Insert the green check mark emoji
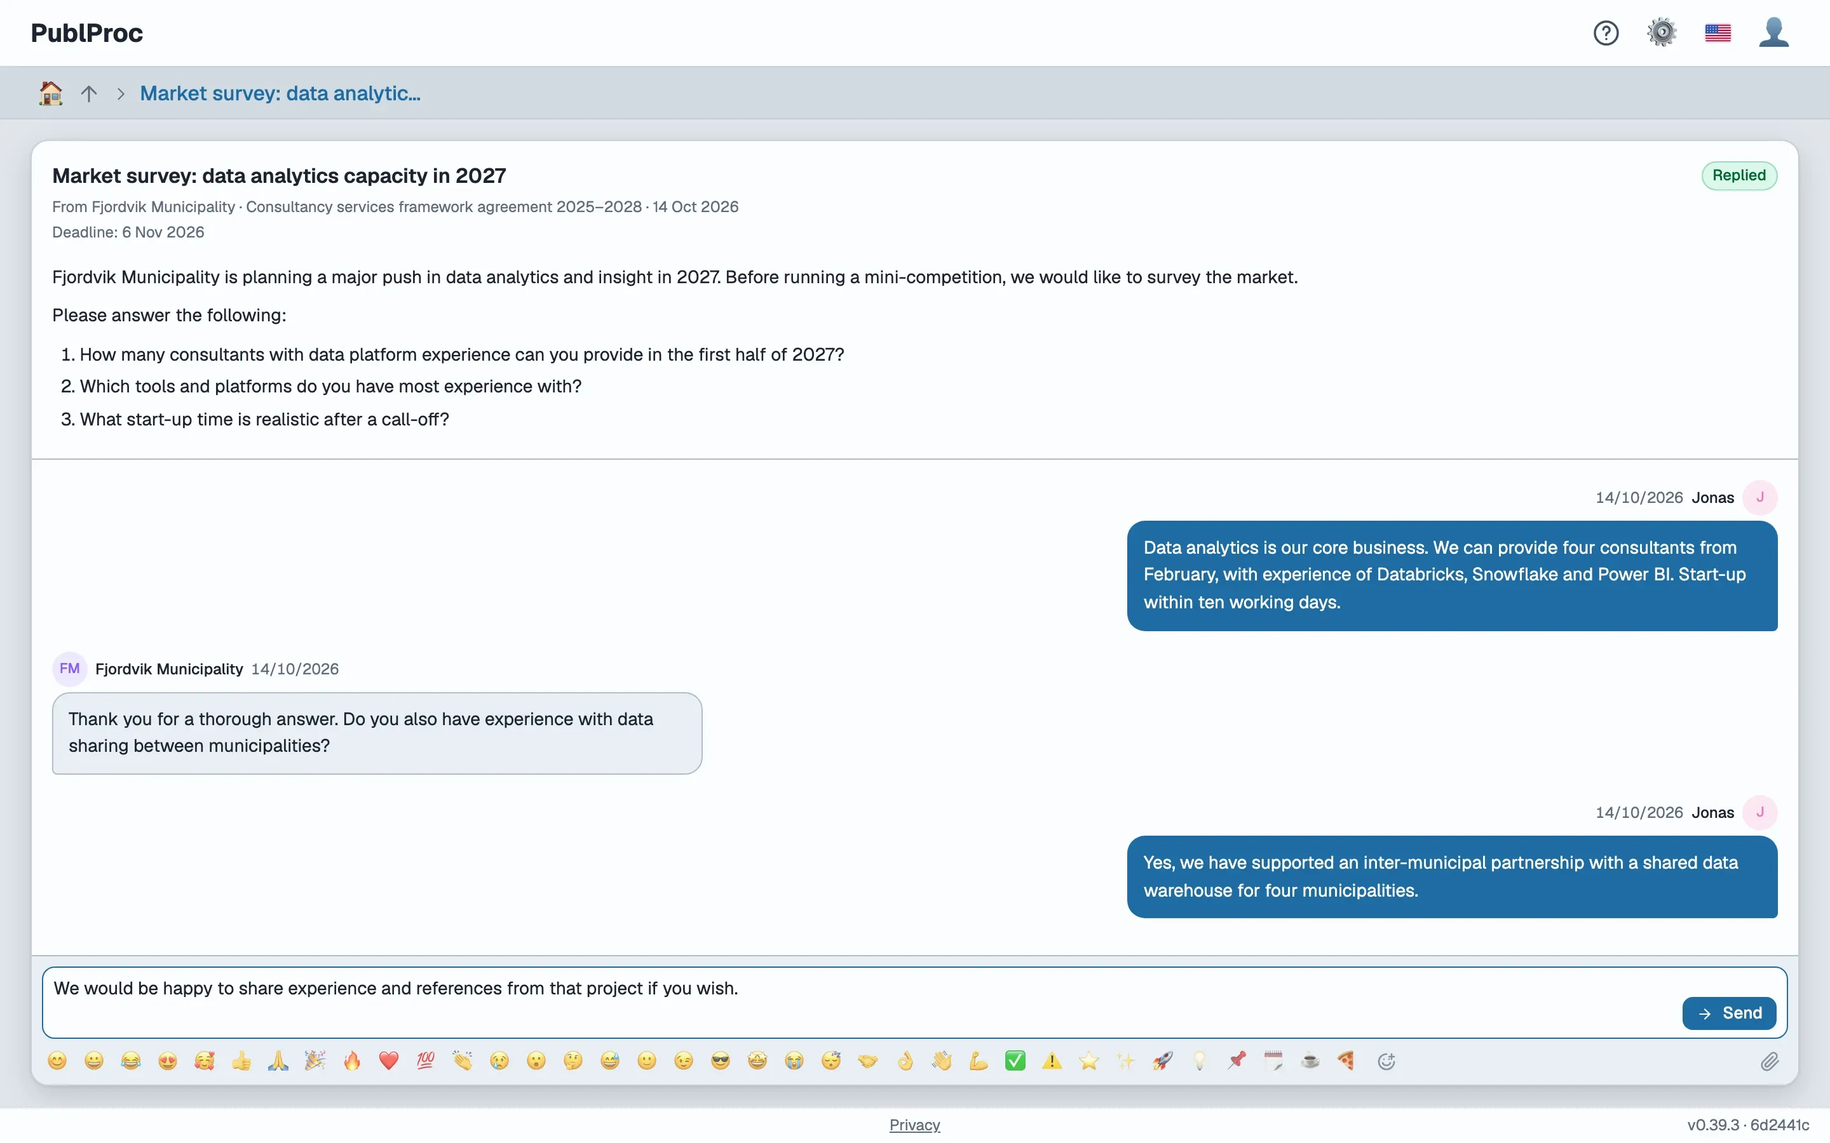1830x1143 pixels. click(1015, 1061)
